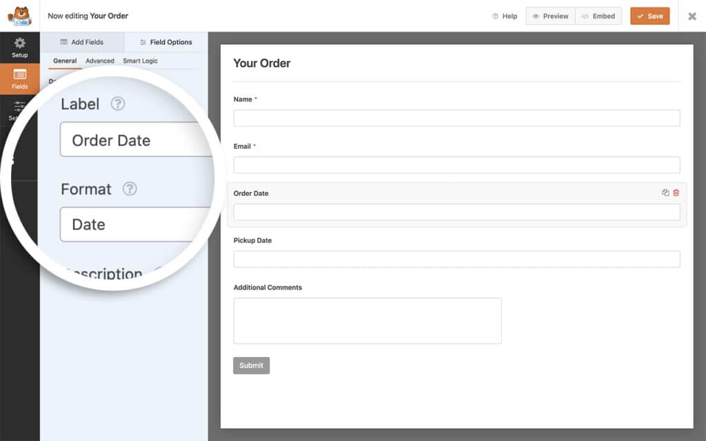Duplicate the Order Date field
Image resolution: width=706 pixels, height=441 pixels.
[665, 193]
